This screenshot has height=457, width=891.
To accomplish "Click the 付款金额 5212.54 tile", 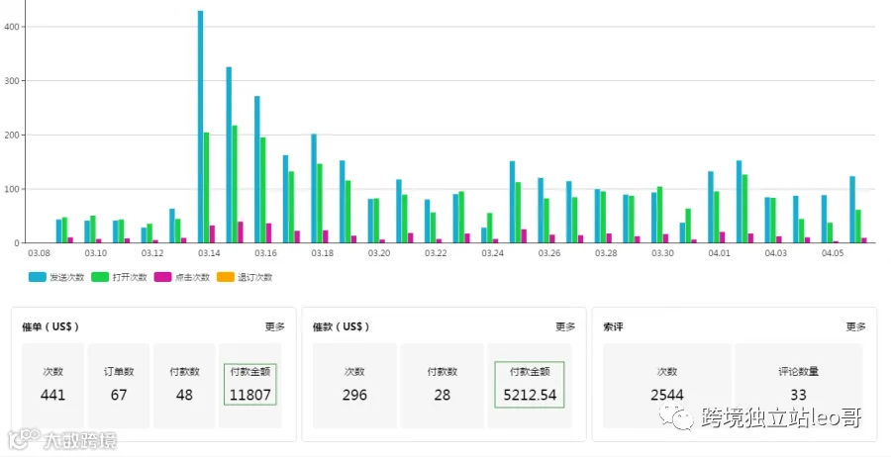I will click(x=530, y=385).
